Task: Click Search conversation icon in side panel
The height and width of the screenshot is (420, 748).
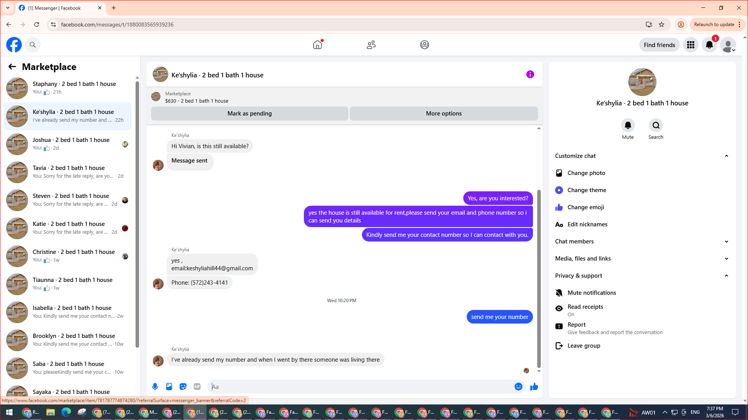Action: tap(656, 125)
